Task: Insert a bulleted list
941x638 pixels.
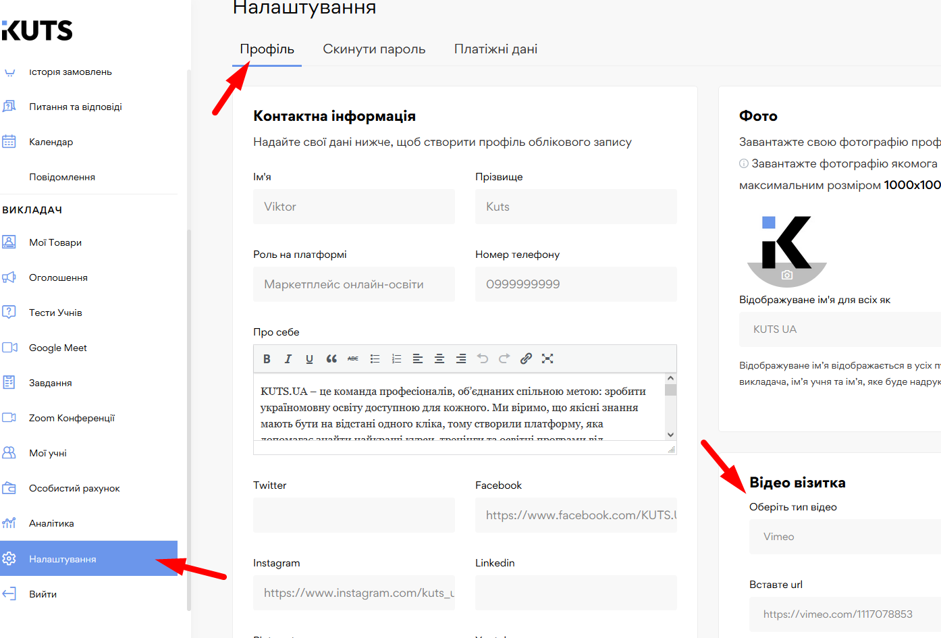Action: (375, 359)
